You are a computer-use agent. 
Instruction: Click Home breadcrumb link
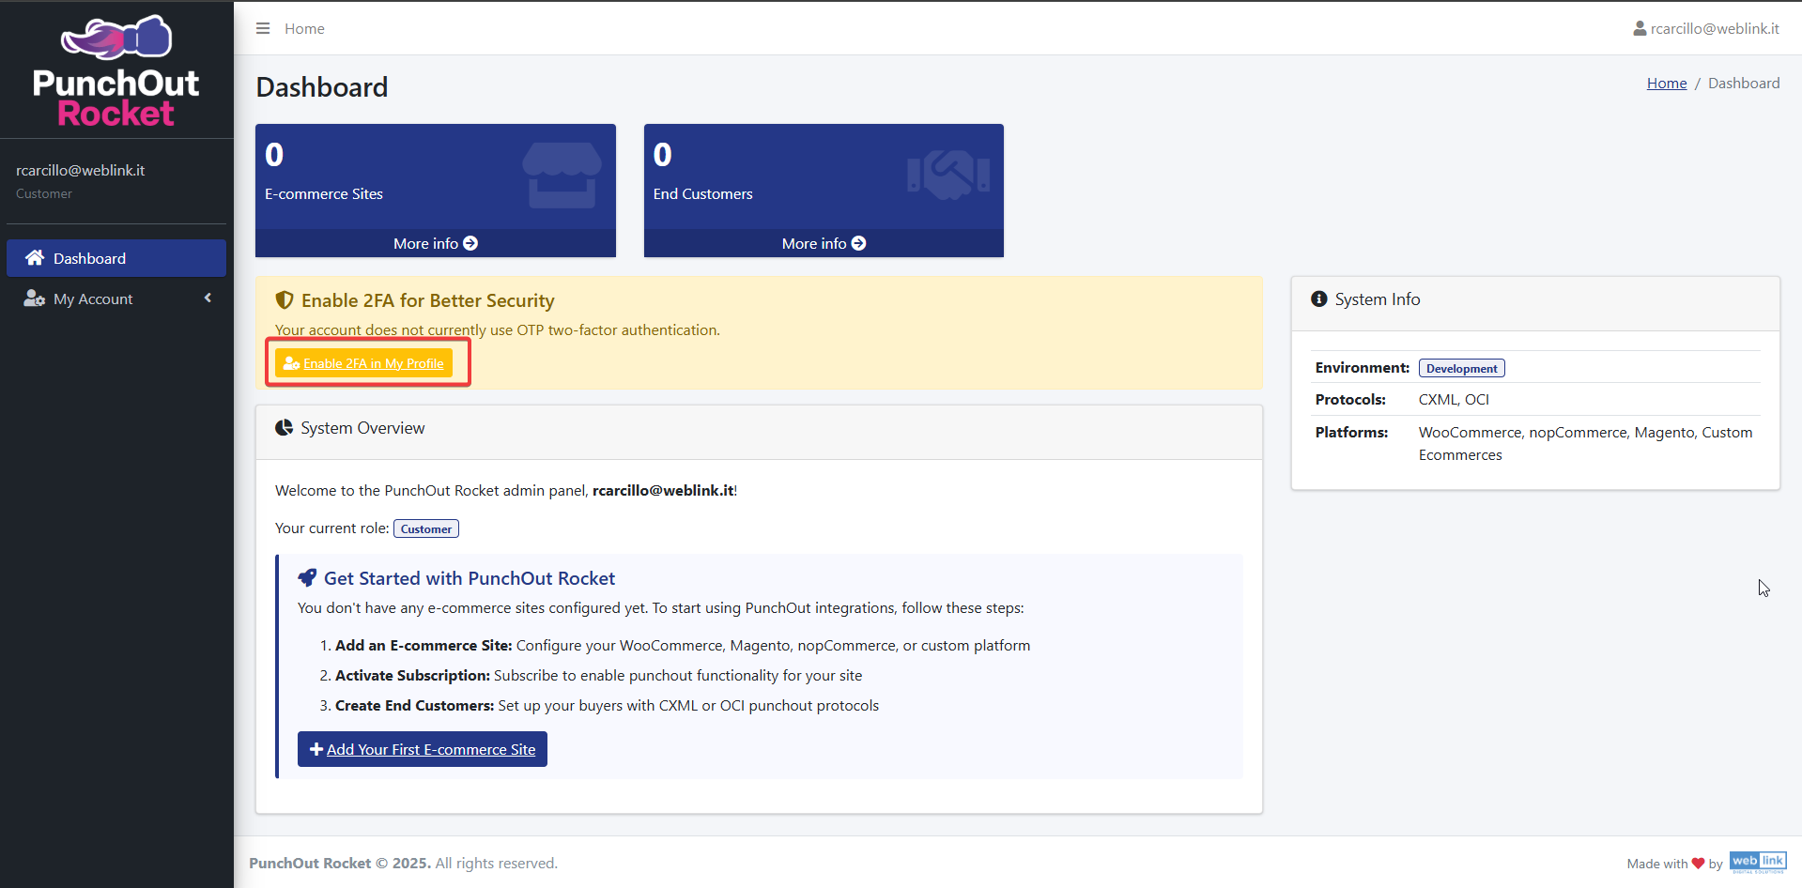coord(1667,84)
